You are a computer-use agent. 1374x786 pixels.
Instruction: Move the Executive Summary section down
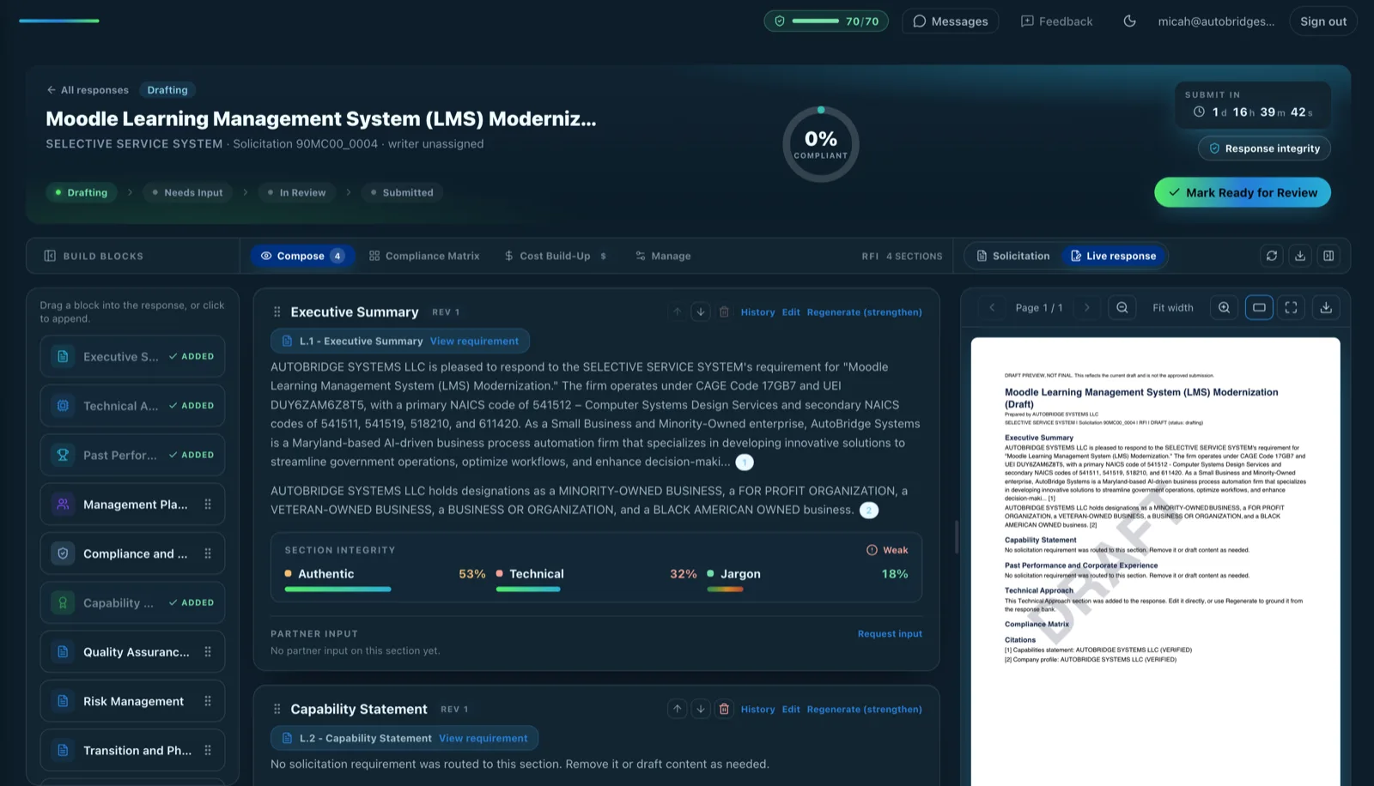point(701,312)
